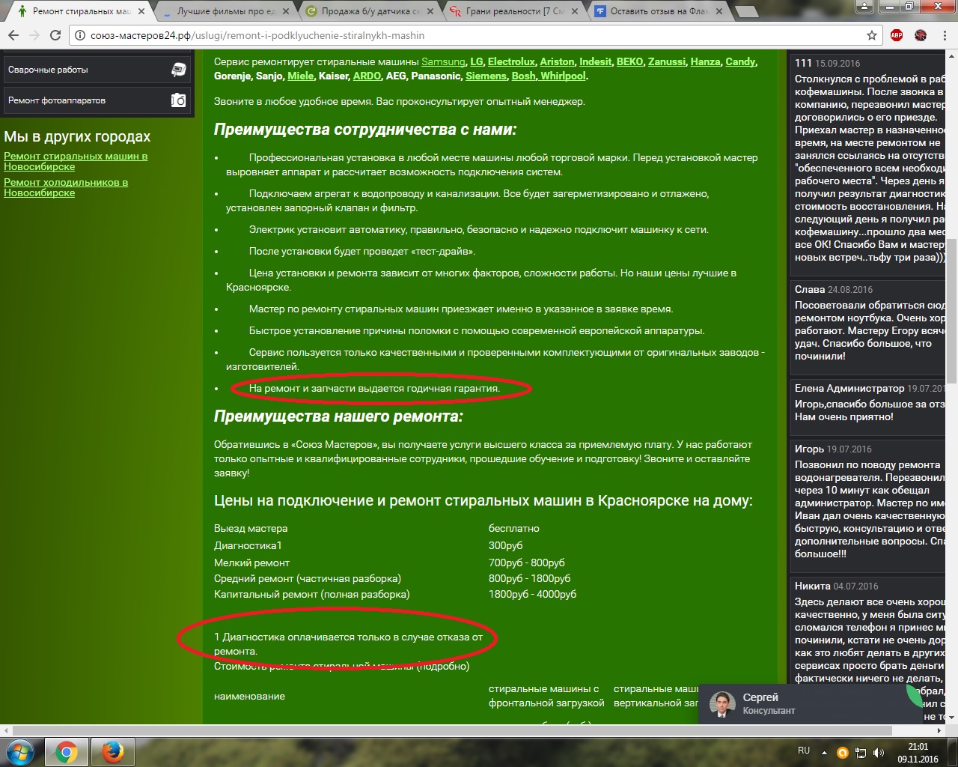Follow the Ariston brand link

[558, 61]
